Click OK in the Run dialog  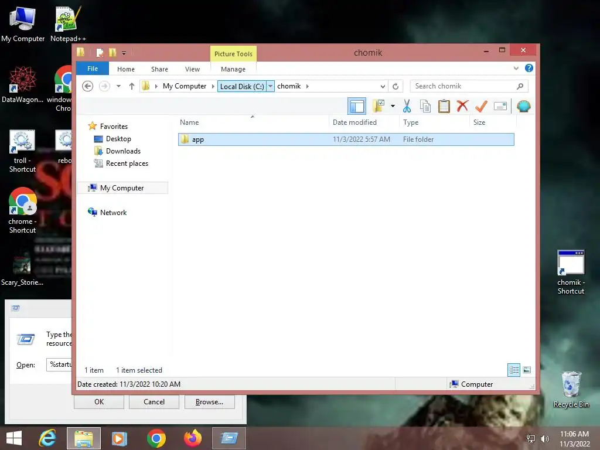tap(99, 402)
